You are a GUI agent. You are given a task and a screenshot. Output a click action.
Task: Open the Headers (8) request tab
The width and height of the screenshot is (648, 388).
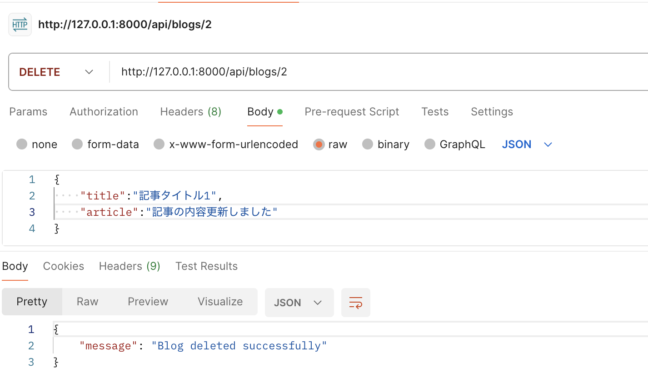point(191,112)
